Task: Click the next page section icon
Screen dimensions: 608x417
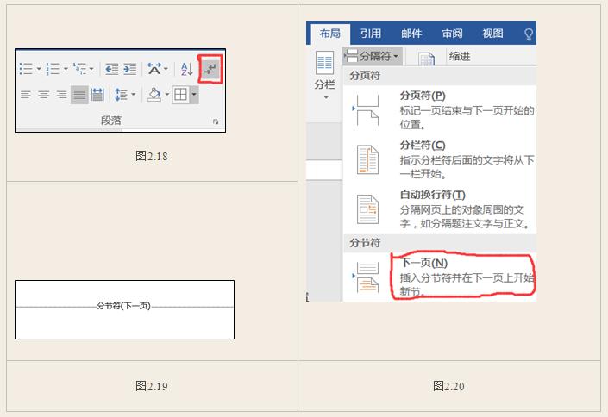Action: click(x=367, y=277)
